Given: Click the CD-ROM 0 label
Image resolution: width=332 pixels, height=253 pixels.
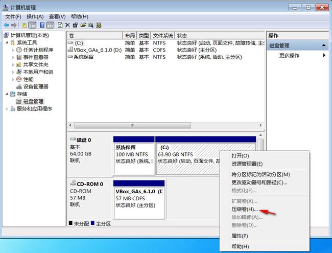Looking at the screenshot, I should [x=89, y=184].
